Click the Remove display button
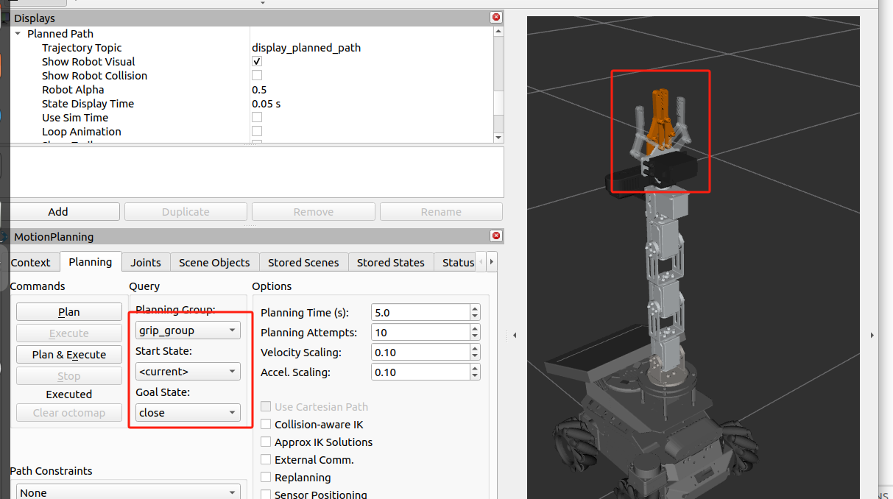This screenshot has height=499, width=893. click(314, 212)
